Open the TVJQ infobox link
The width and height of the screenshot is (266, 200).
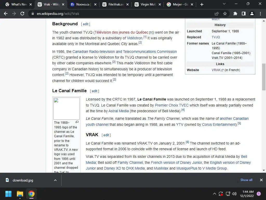click(x=216, y=37)
